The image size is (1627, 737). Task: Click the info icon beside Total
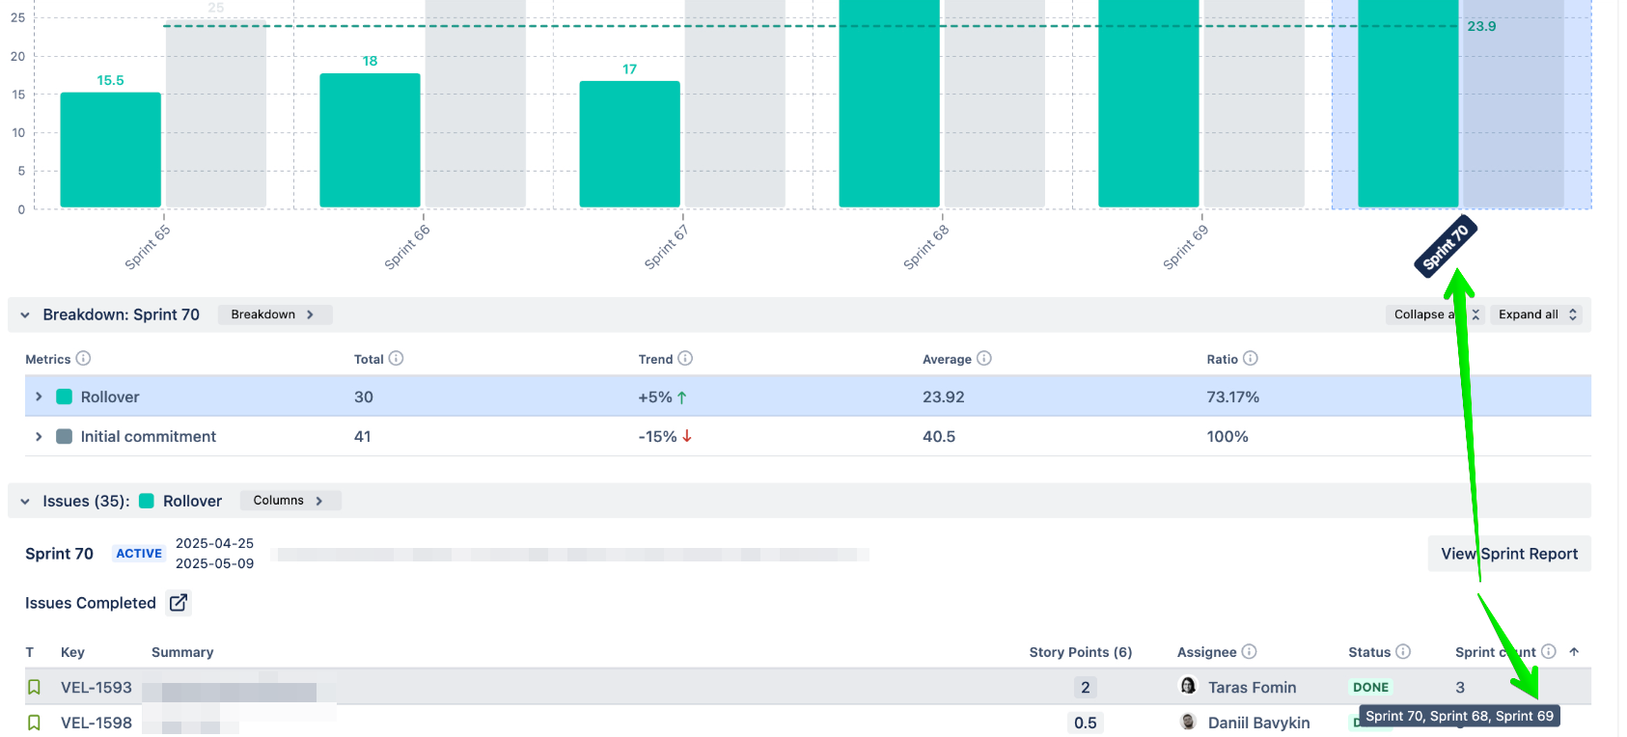tap(396, 359)
